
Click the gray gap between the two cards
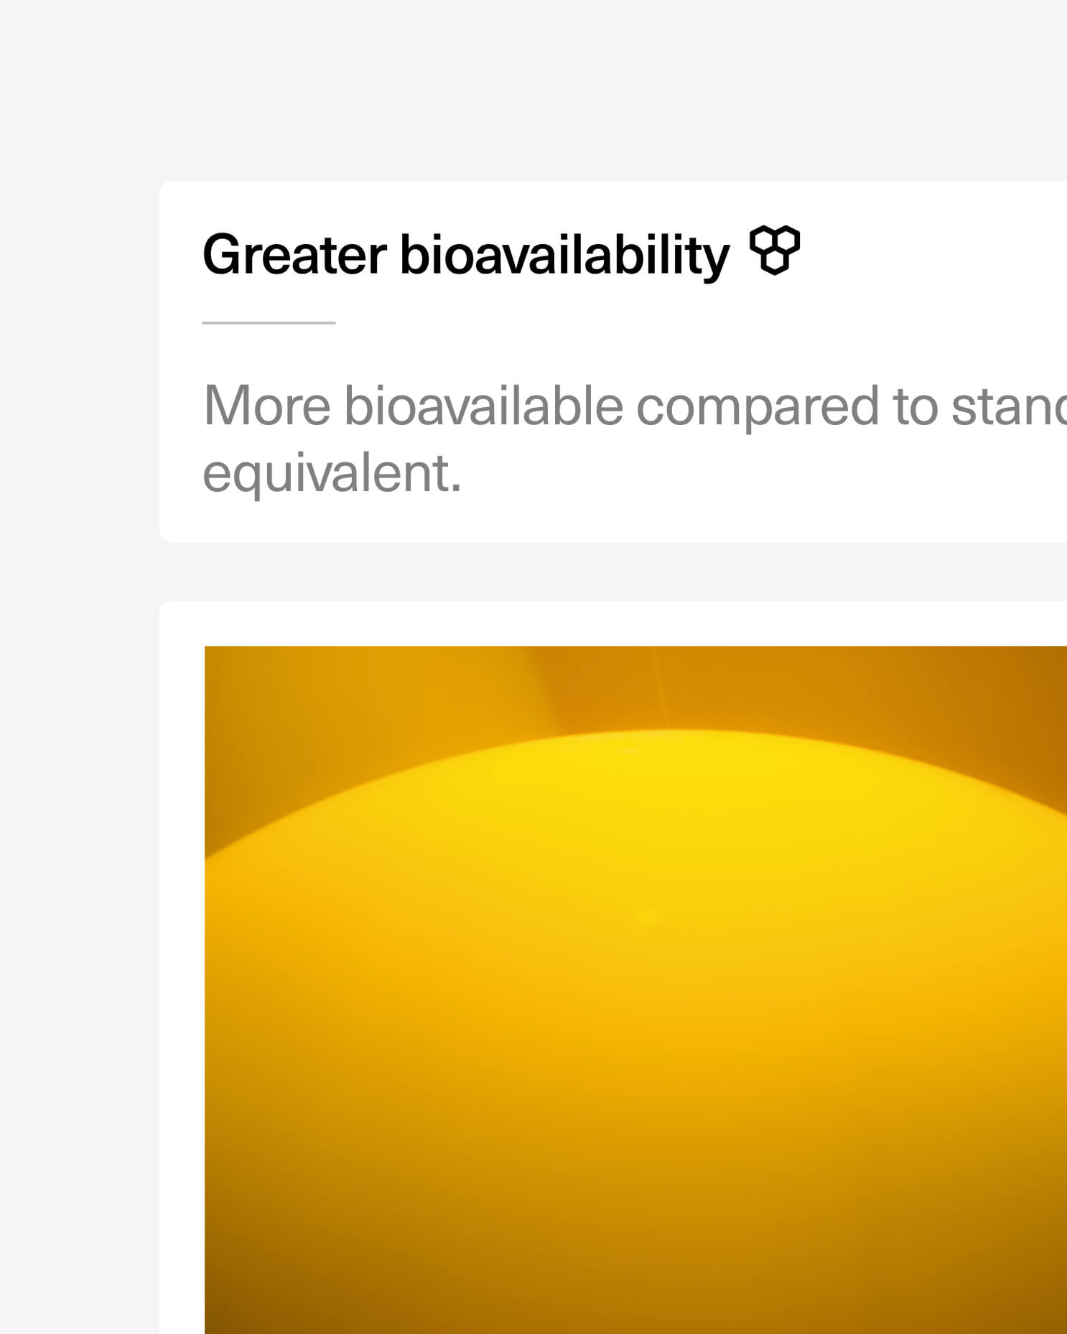click(x=612, y=572)
